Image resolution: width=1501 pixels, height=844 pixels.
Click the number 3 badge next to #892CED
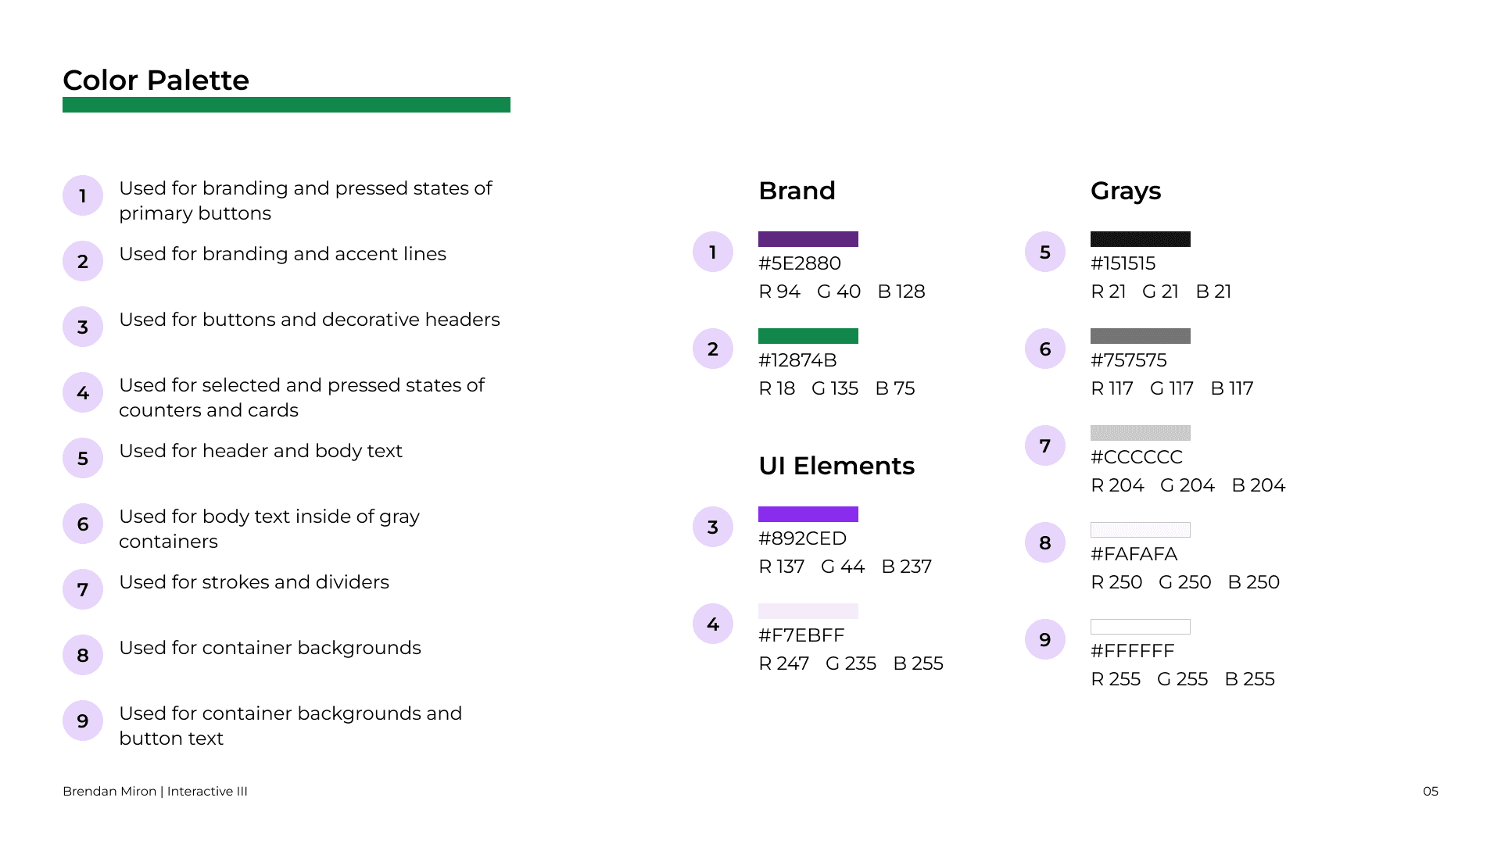click(713, 527)
